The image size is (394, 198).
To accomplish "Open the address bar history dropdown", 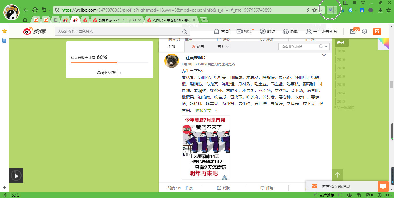I will [x=321, y=10].
